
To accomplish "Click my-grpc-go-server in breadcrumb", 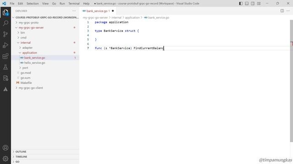I will 95,17.
